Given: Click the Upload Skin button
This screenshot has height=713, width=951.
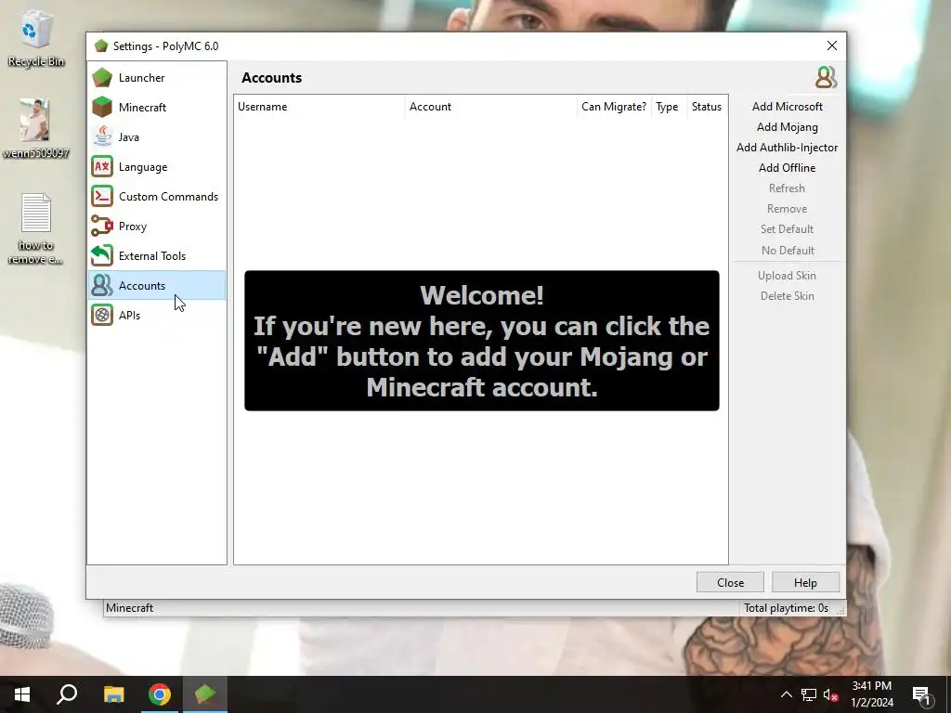Looking at the screenshot, I should (788, 276).
